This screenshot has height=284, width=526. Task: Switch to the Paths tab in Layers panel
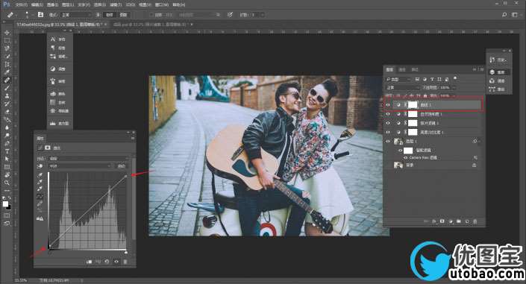coord(415,69)
